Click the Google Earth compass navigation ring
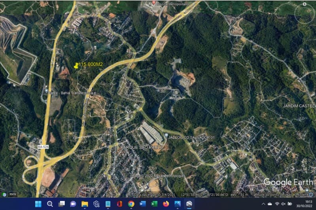This screenshot has width=316, height=210. (x=304, y=13)
